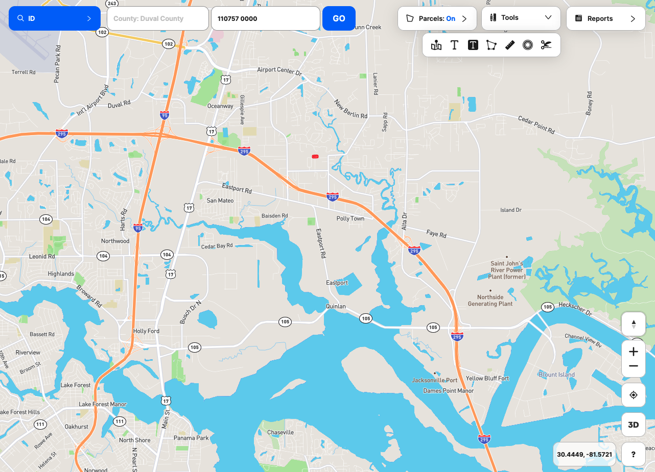This screenshot has height=472, width=655.
Task: Expand the Reports panel
Action: tap(606, 18)
